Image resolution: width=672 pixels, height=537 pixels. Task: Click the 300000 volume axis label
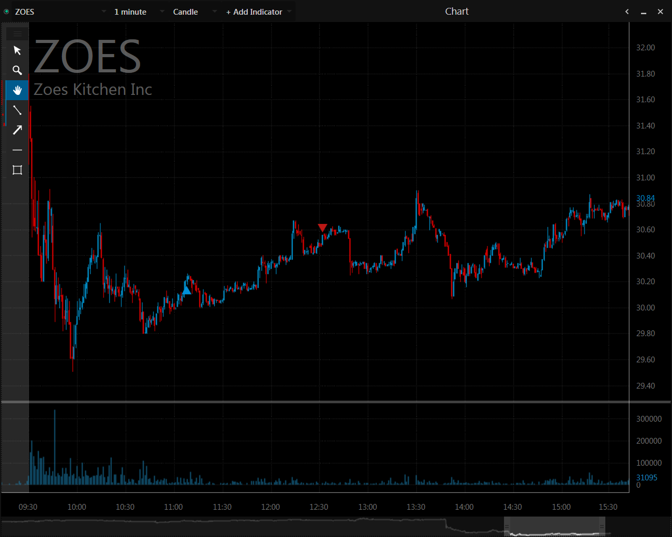649,419
